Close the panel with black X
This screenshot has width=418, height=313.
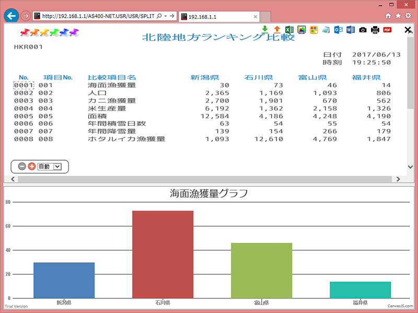pos(408,30)
